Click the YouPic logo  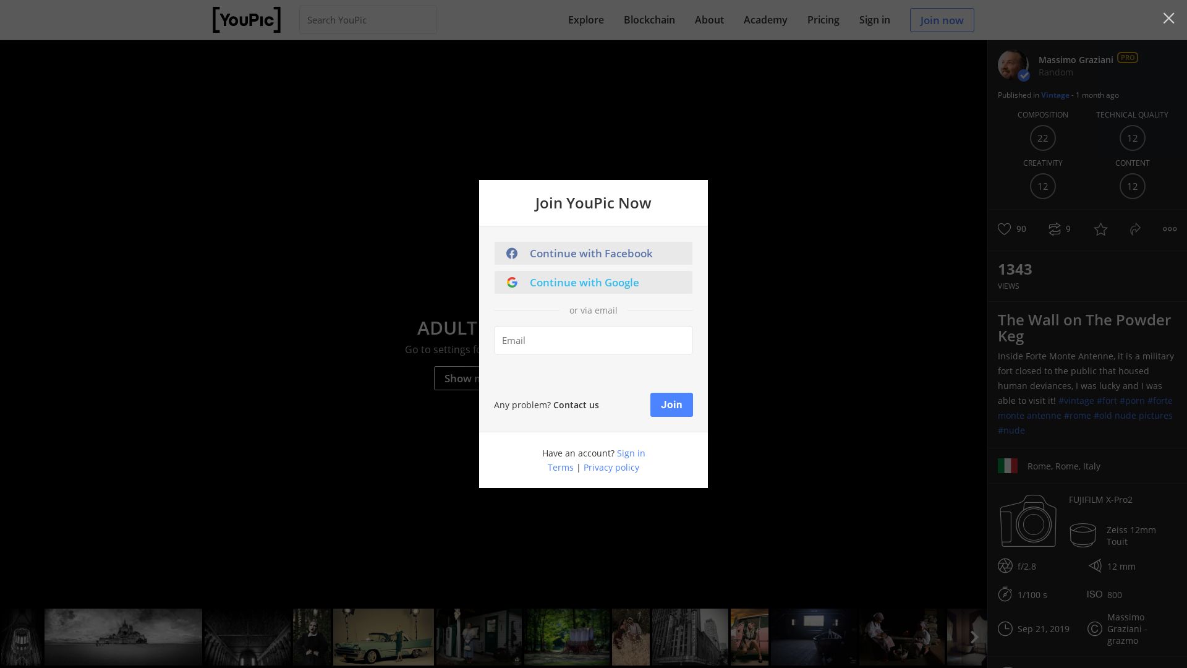(246, 20)
